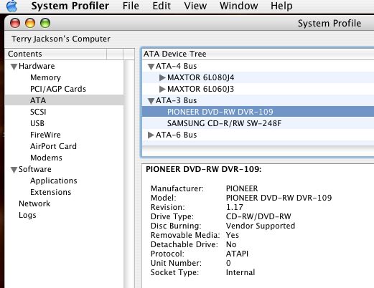374x288 pixels.
Task: Open the Apple menu
Action: (x=11, y=6)
